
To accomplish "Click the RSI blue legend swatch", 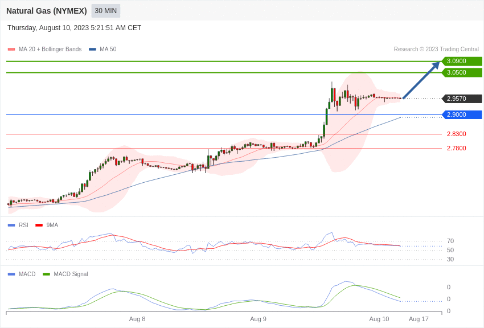I will [11, 225].
